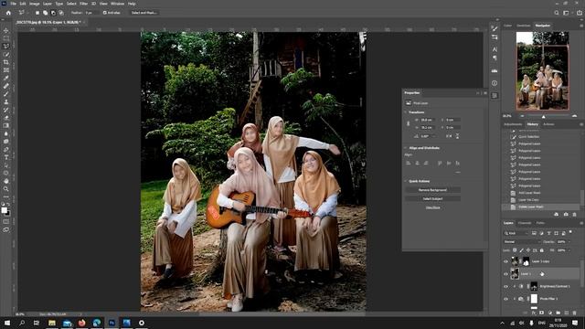Select the Add Layer Mask history state
This screenshot has width=585, height=329.
tap(529, 193)
